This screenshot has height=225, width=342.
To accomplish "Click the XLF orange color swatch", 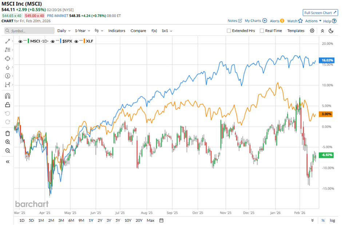I will click(84, 41).
